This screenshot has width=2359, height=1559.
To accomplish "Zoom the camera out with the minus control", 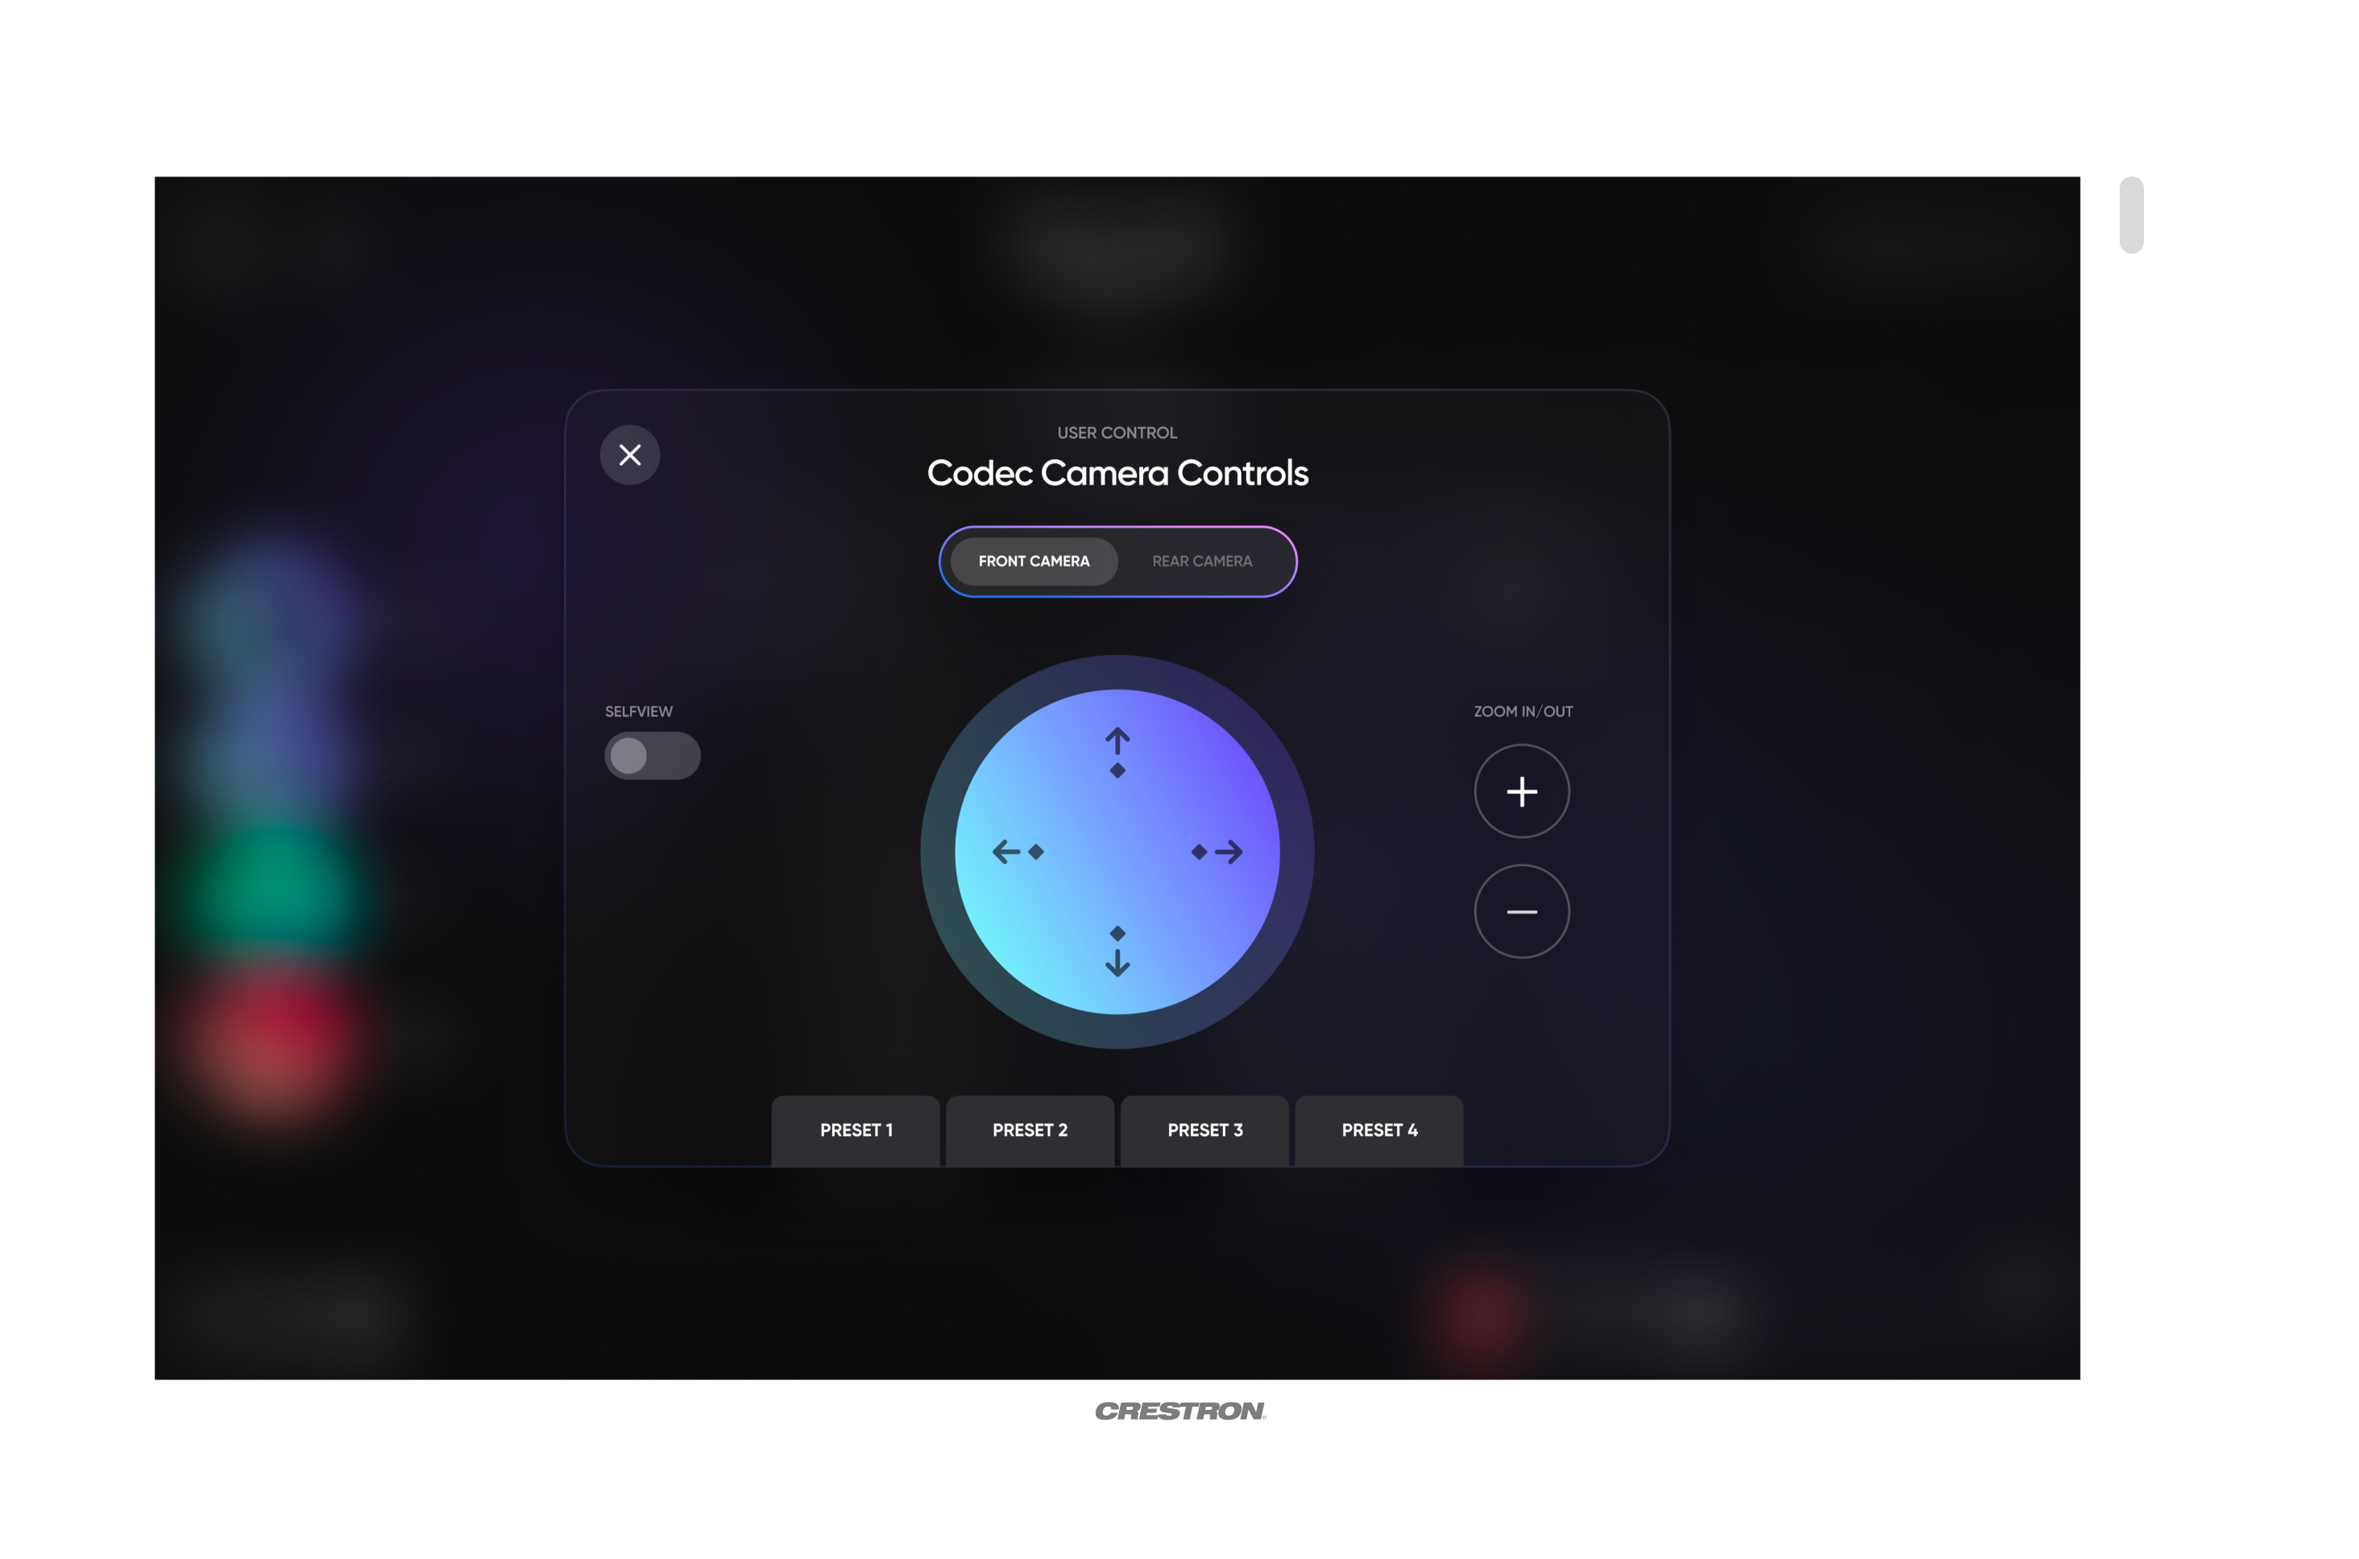I will (1521, 910).
